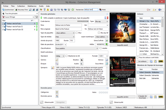166x110 pixels.
Task: Open the Outils menu
Action: [41, 6]
